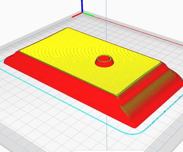Screen dimensions: 183x152
Task: Click the red conical boss on the model
Action: [x=104, y=61]
